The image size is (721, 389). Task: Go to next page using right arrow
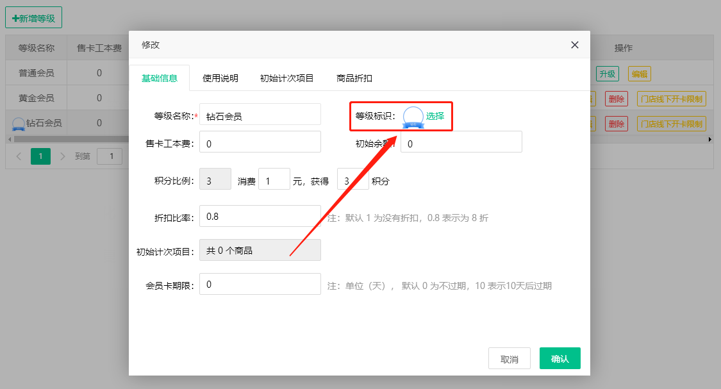(62, 156)
